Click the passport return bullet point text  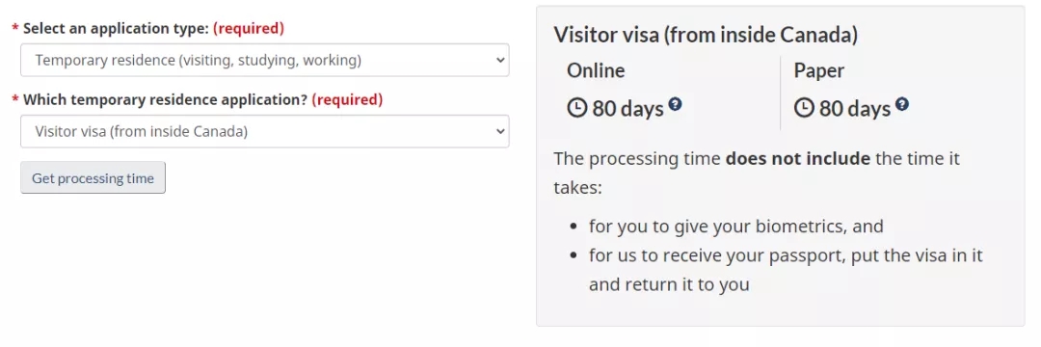pos(786,270)
